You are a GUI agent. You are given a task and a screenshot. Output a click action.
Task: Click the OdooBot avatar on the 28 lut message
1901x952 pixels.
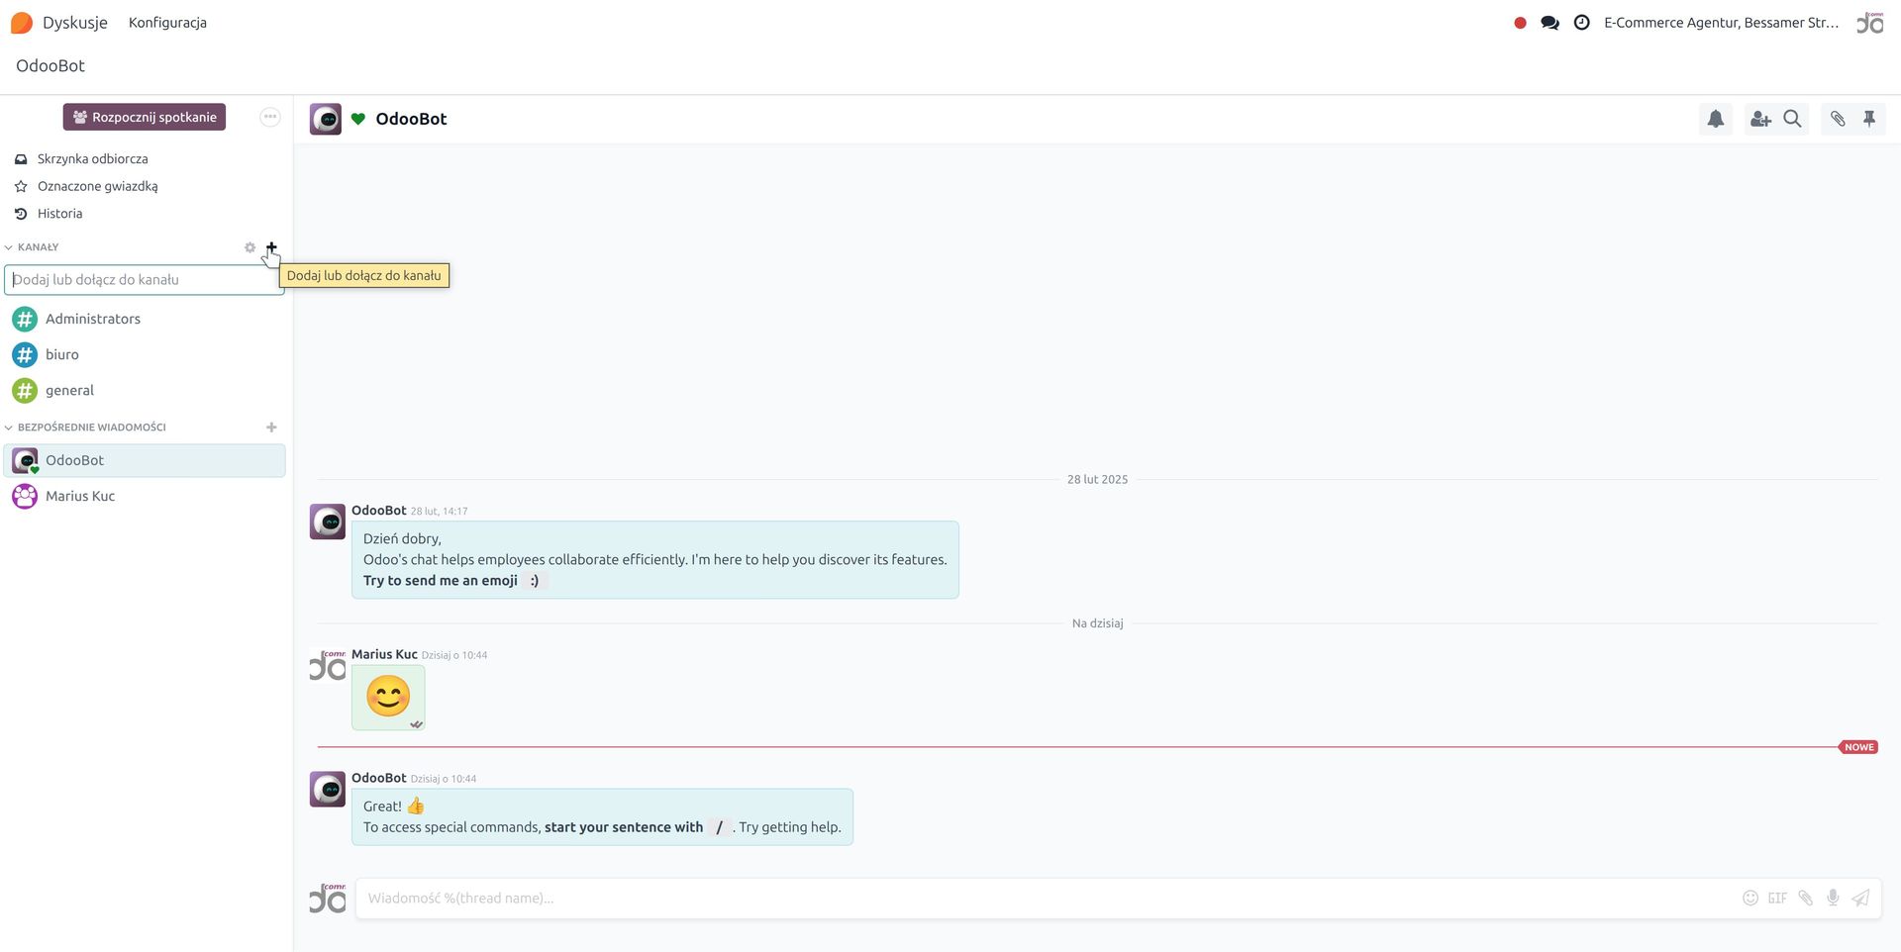(328, 522)
